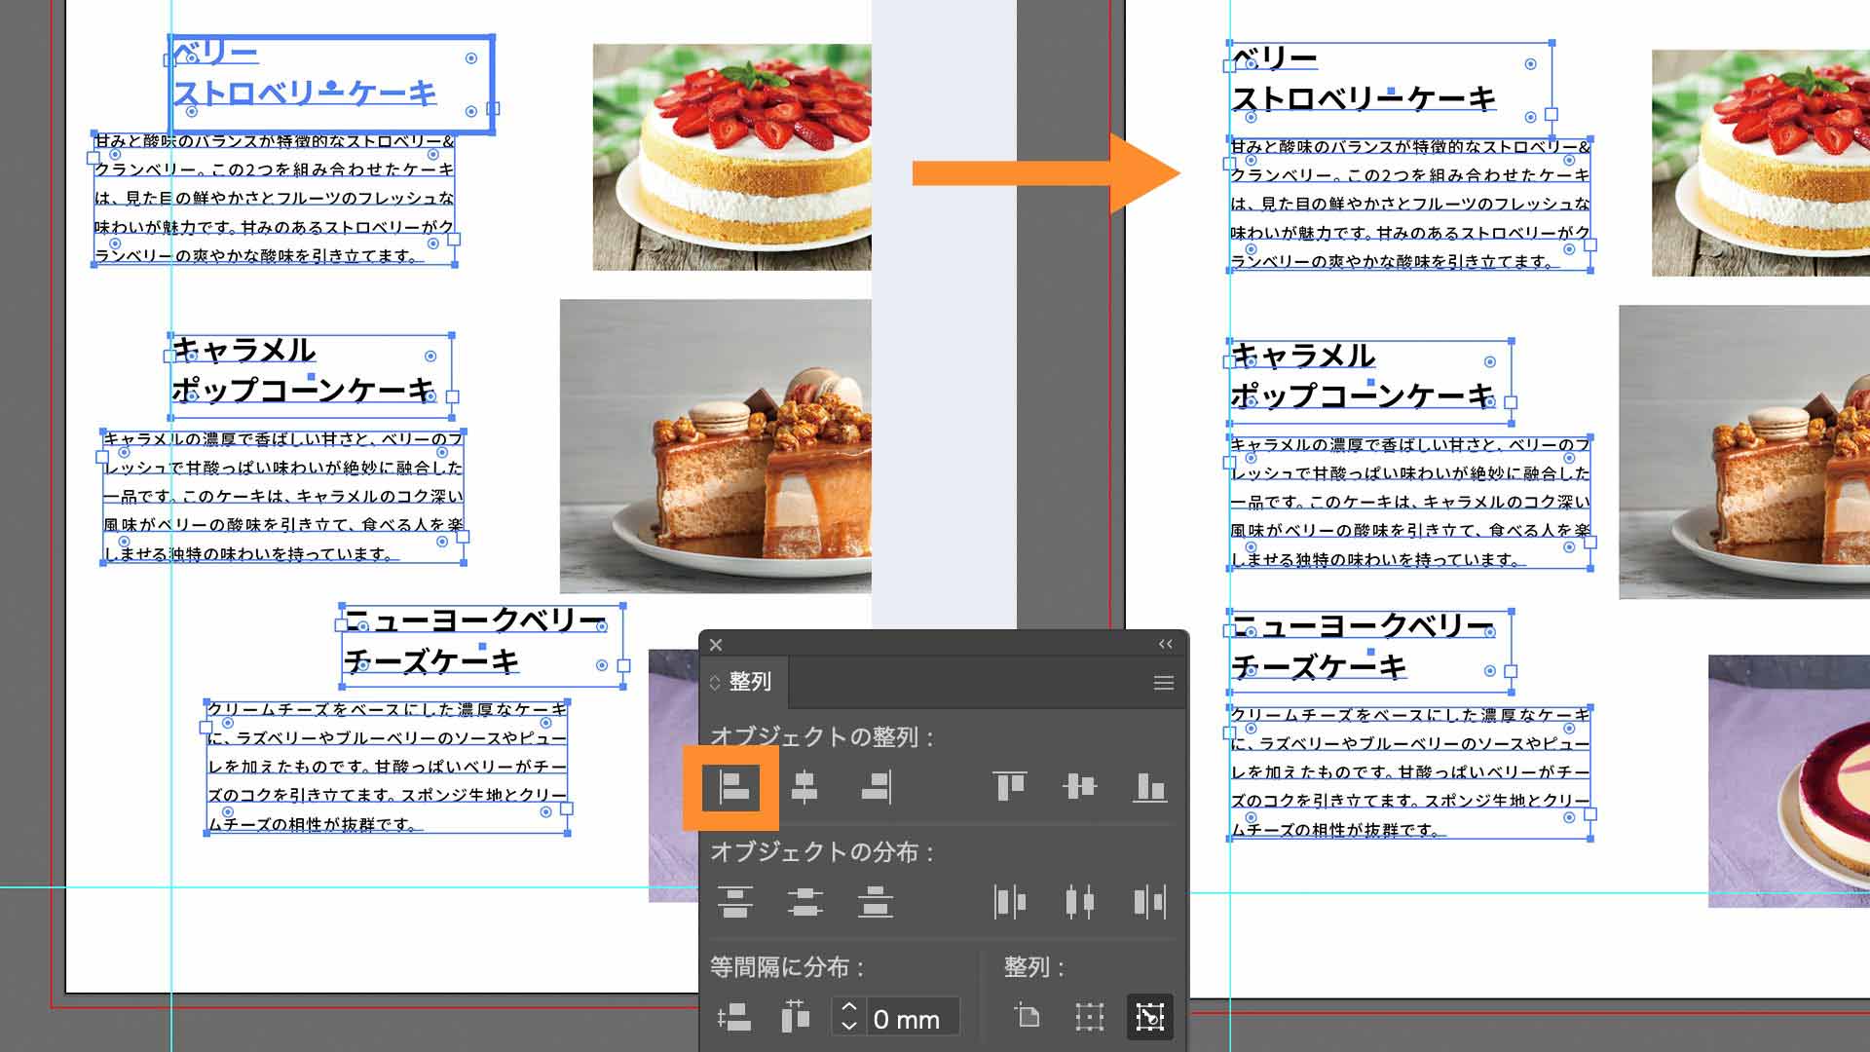The image size is (1870, 1052).
Task: Click horizontal align center icon
Action: 804,787
